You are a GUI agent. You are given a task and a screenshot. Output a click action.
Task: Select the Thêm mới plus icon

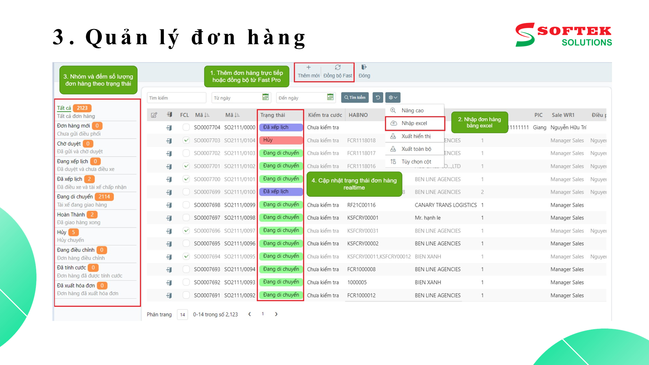(x=308, y=67)
